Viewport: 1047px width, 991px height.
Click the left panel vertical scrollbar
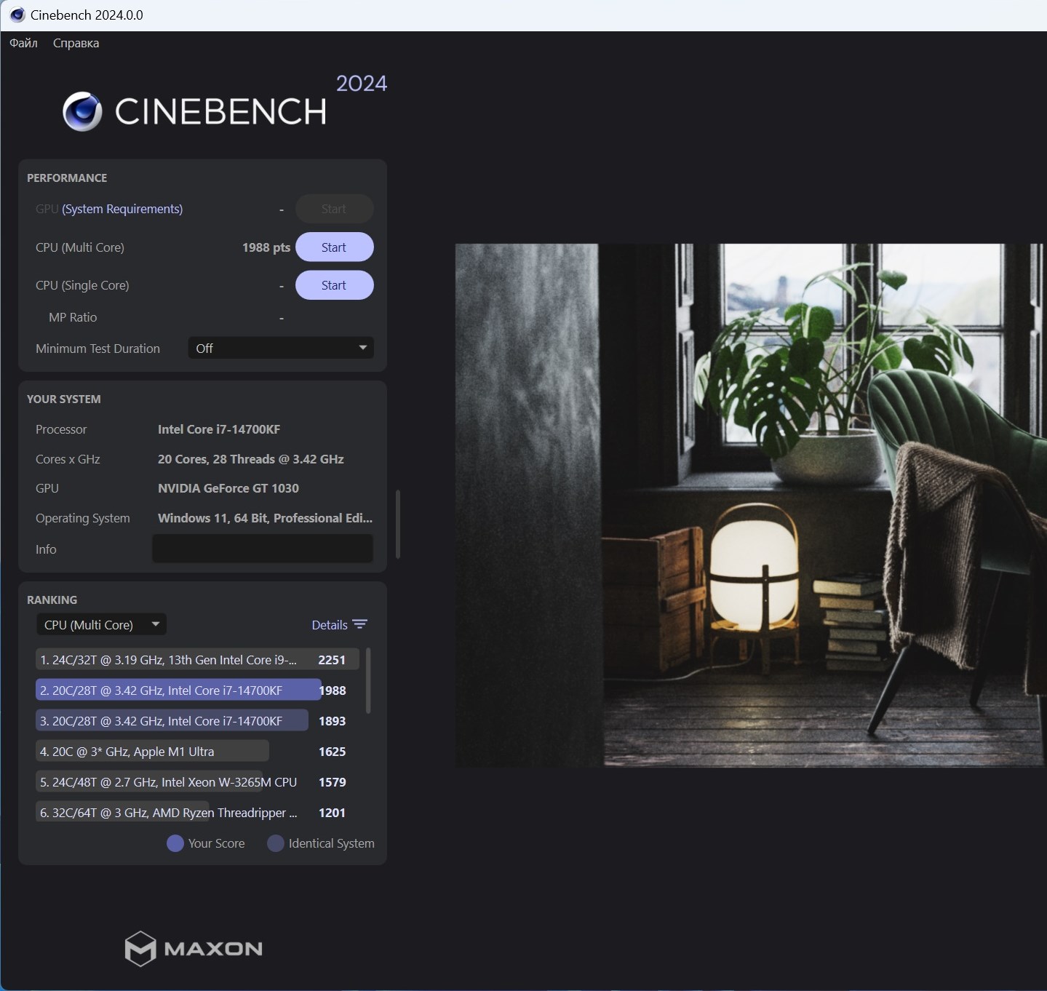click(x=398, y=524)
